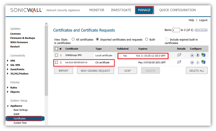Click the CRL import icon for WANGroup VPN

point(203,55)
